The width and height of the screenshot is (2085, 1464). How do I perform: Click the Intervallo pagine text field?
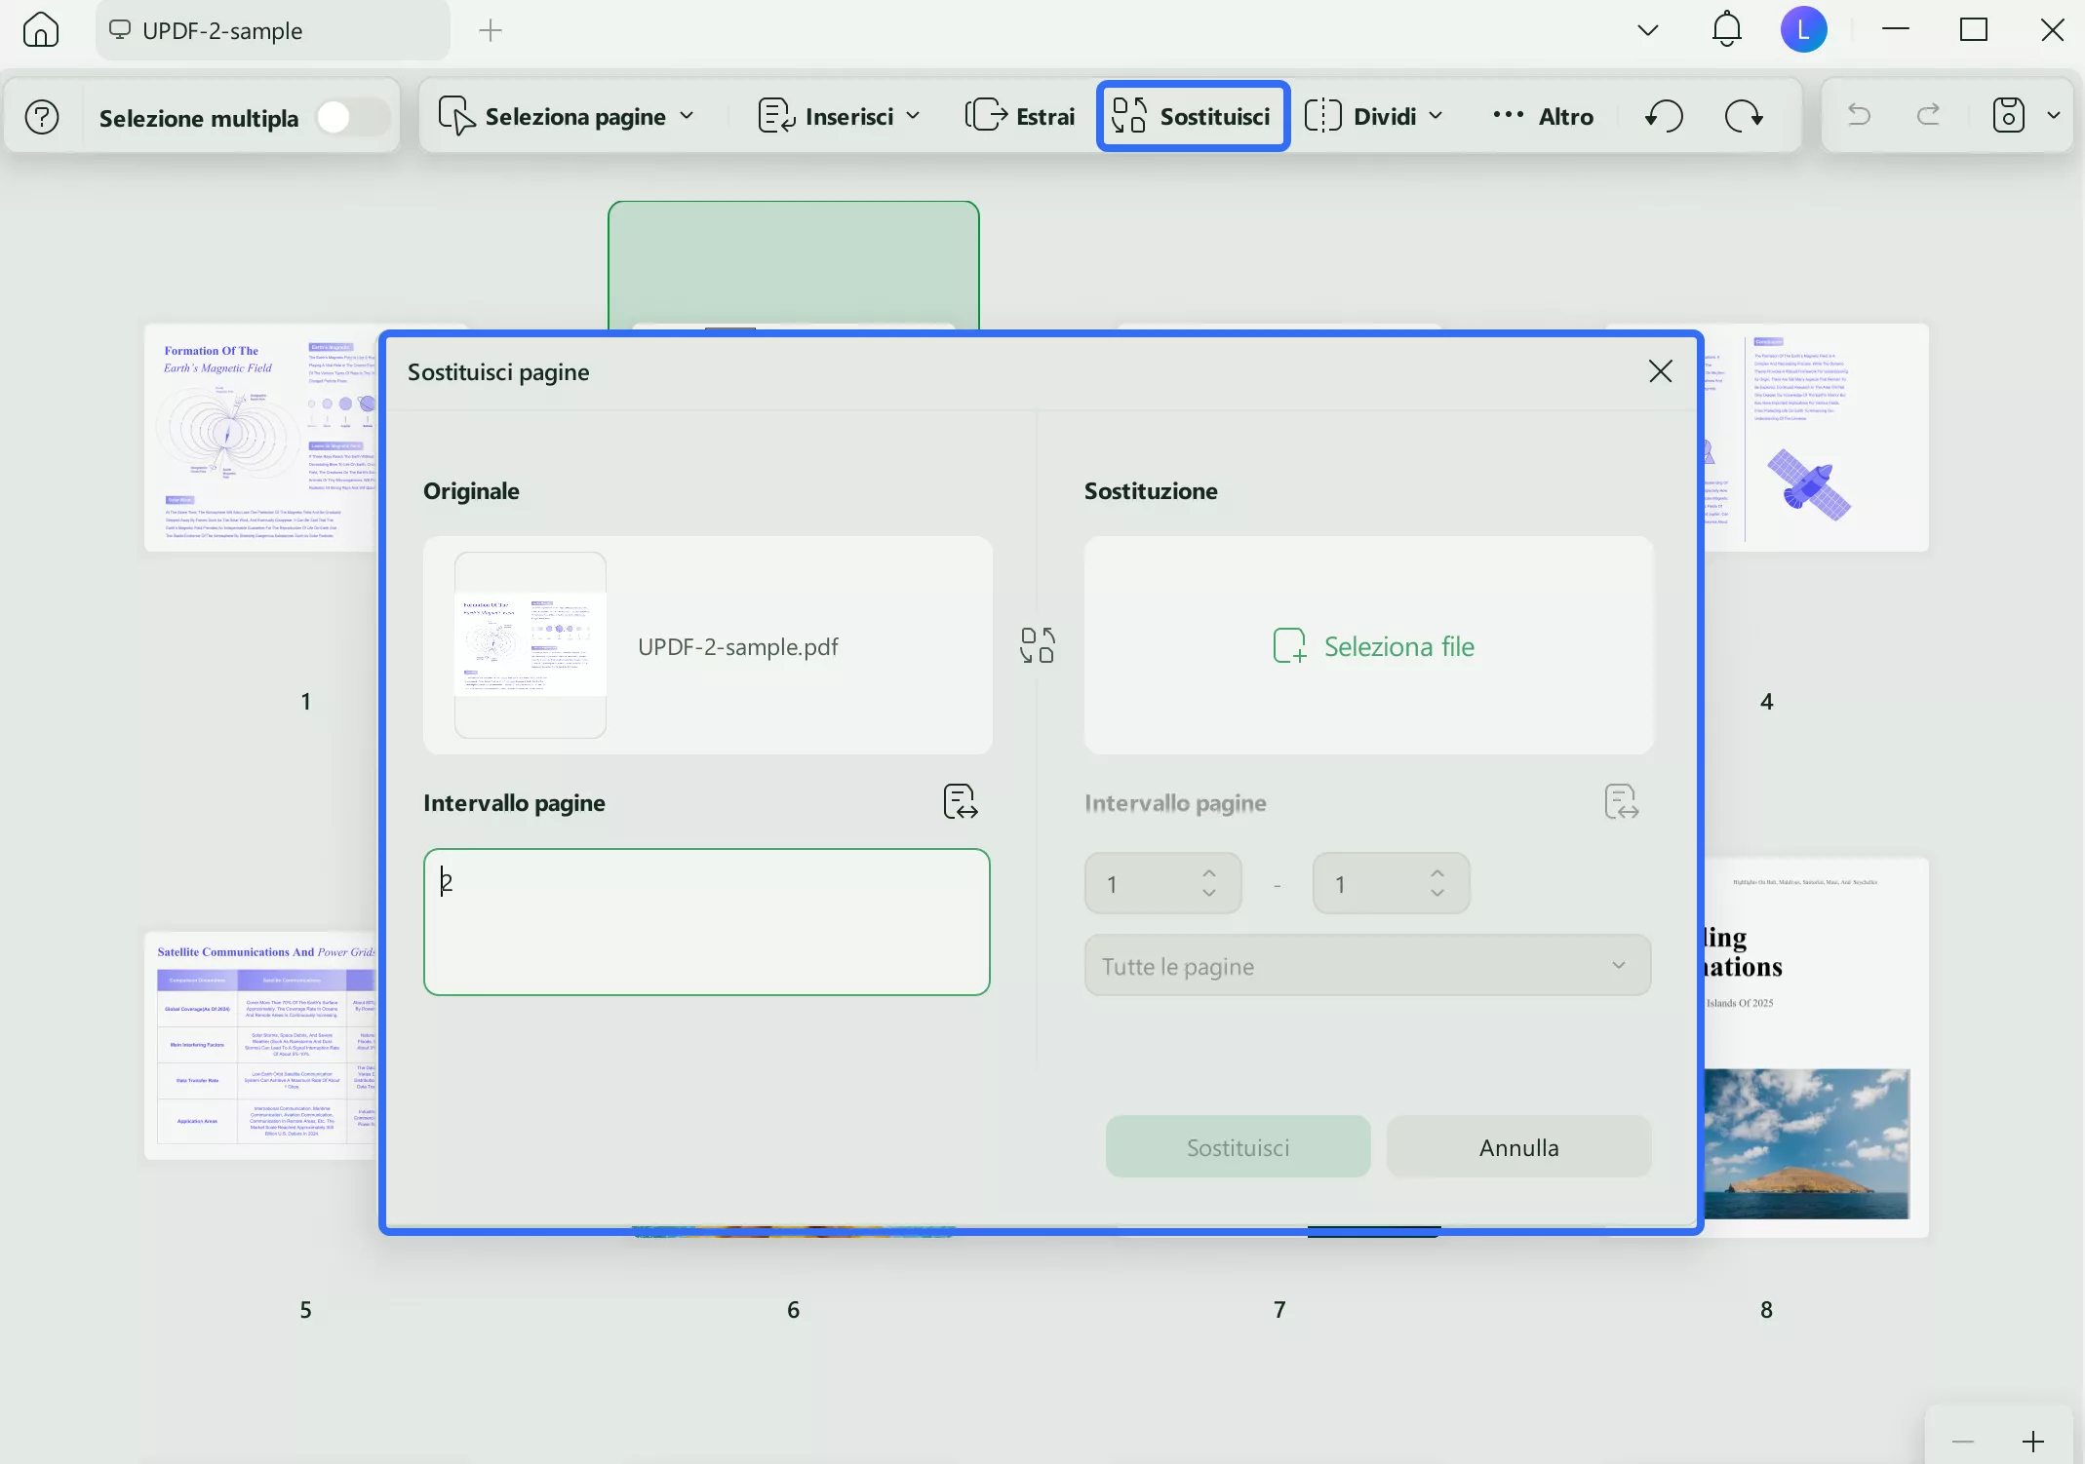pos(706,921)
